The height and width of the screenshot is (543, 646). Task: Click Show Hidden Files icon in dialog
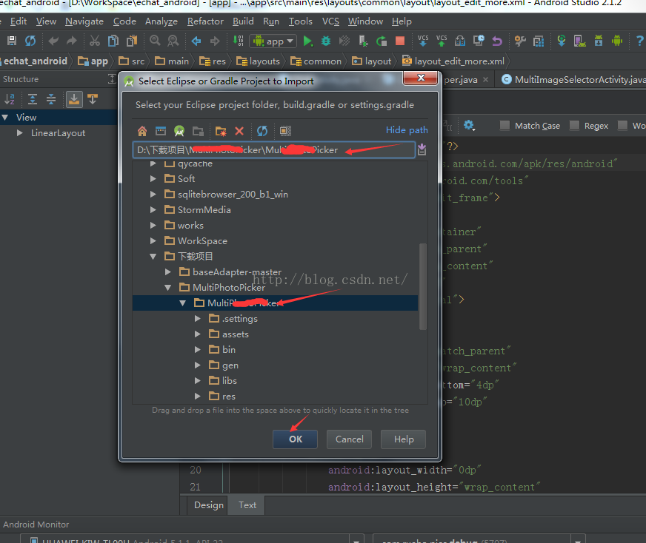tap(285, 131)
